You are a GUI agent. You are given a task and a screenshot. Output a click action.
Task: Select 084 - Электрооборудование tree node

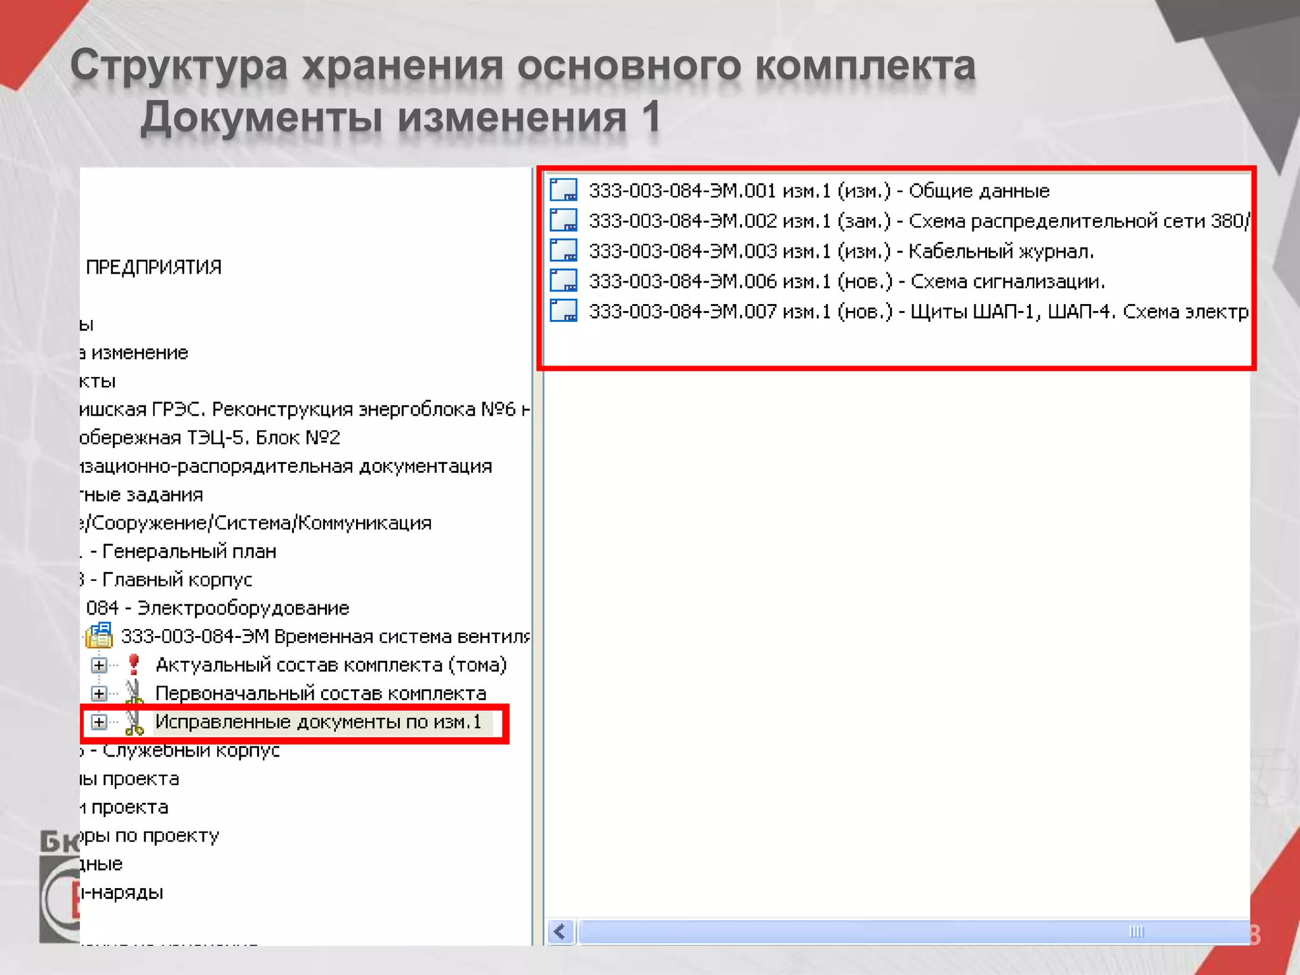click(218, 607)
